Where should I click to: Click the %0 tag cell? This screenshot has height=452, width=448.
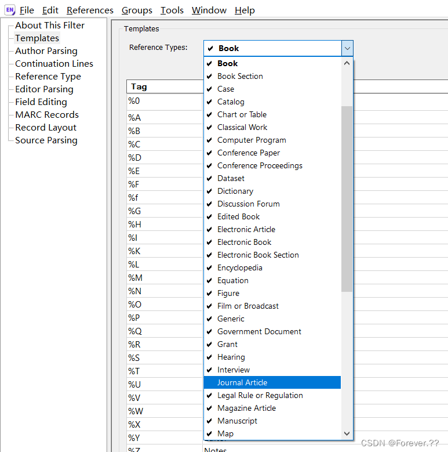tap(164, 102)
